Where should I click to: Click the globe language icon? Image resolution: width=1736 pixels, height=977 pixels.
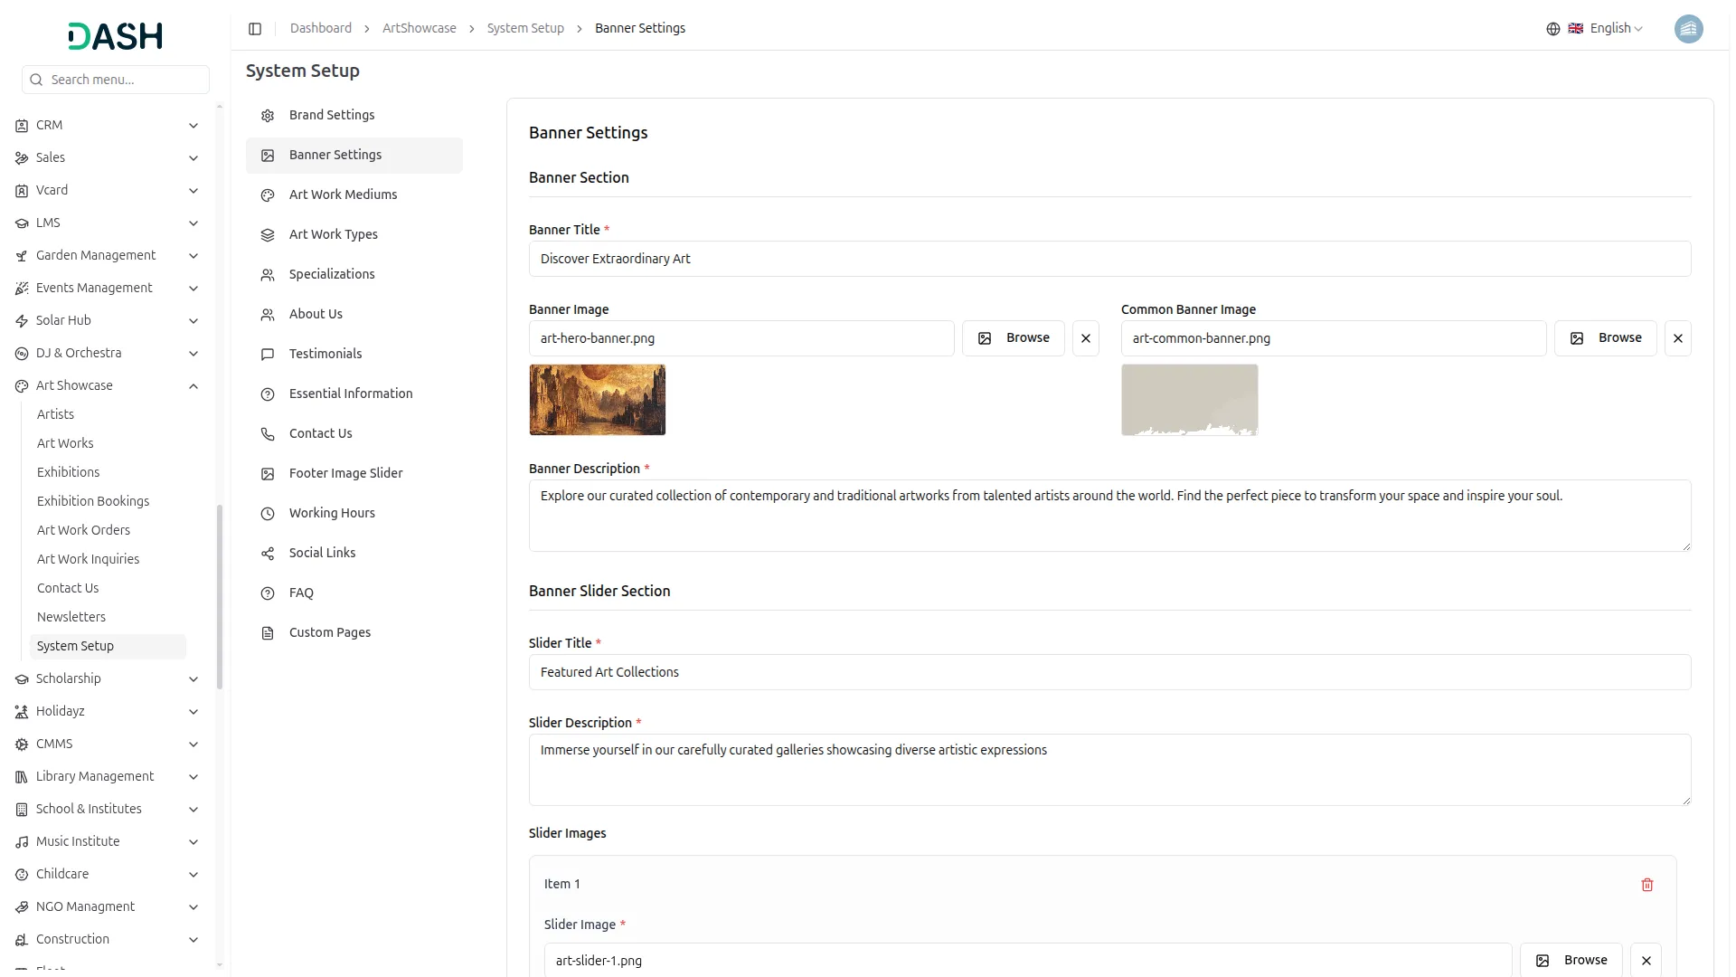click(x=1552, y=29)
